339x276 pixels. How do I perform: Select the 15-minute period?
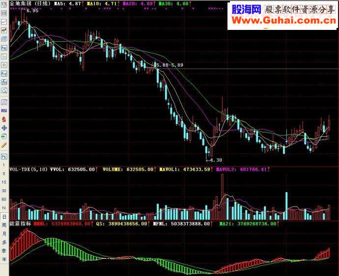(x=4, y=182)
